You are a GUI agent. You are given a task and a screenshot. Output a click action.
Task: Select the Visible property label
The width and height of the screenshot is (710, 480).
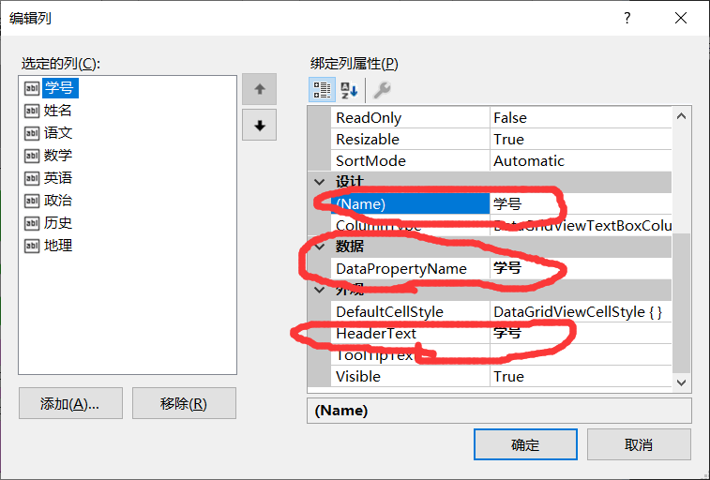coord(410,376)
